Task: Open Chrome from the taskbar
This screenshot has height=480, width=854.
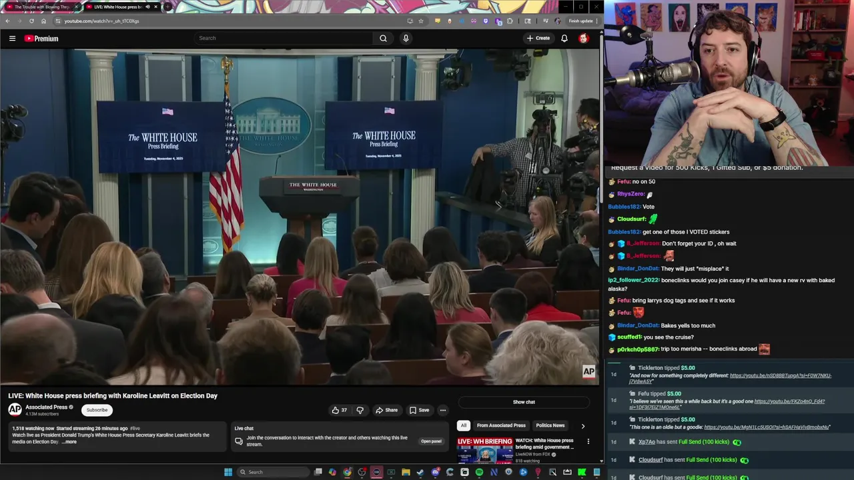Action: pos(348,472)
